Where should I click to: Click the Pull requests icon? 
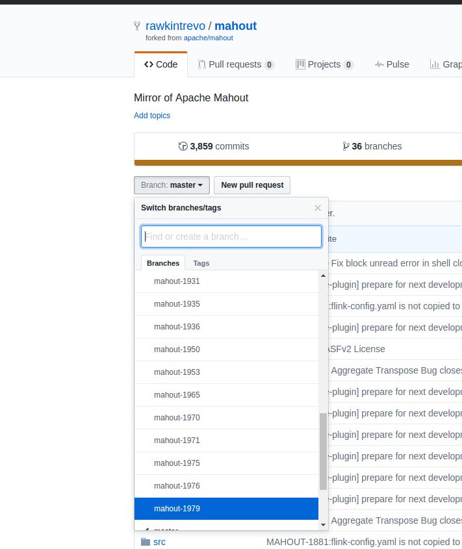[x=201, y=64]
